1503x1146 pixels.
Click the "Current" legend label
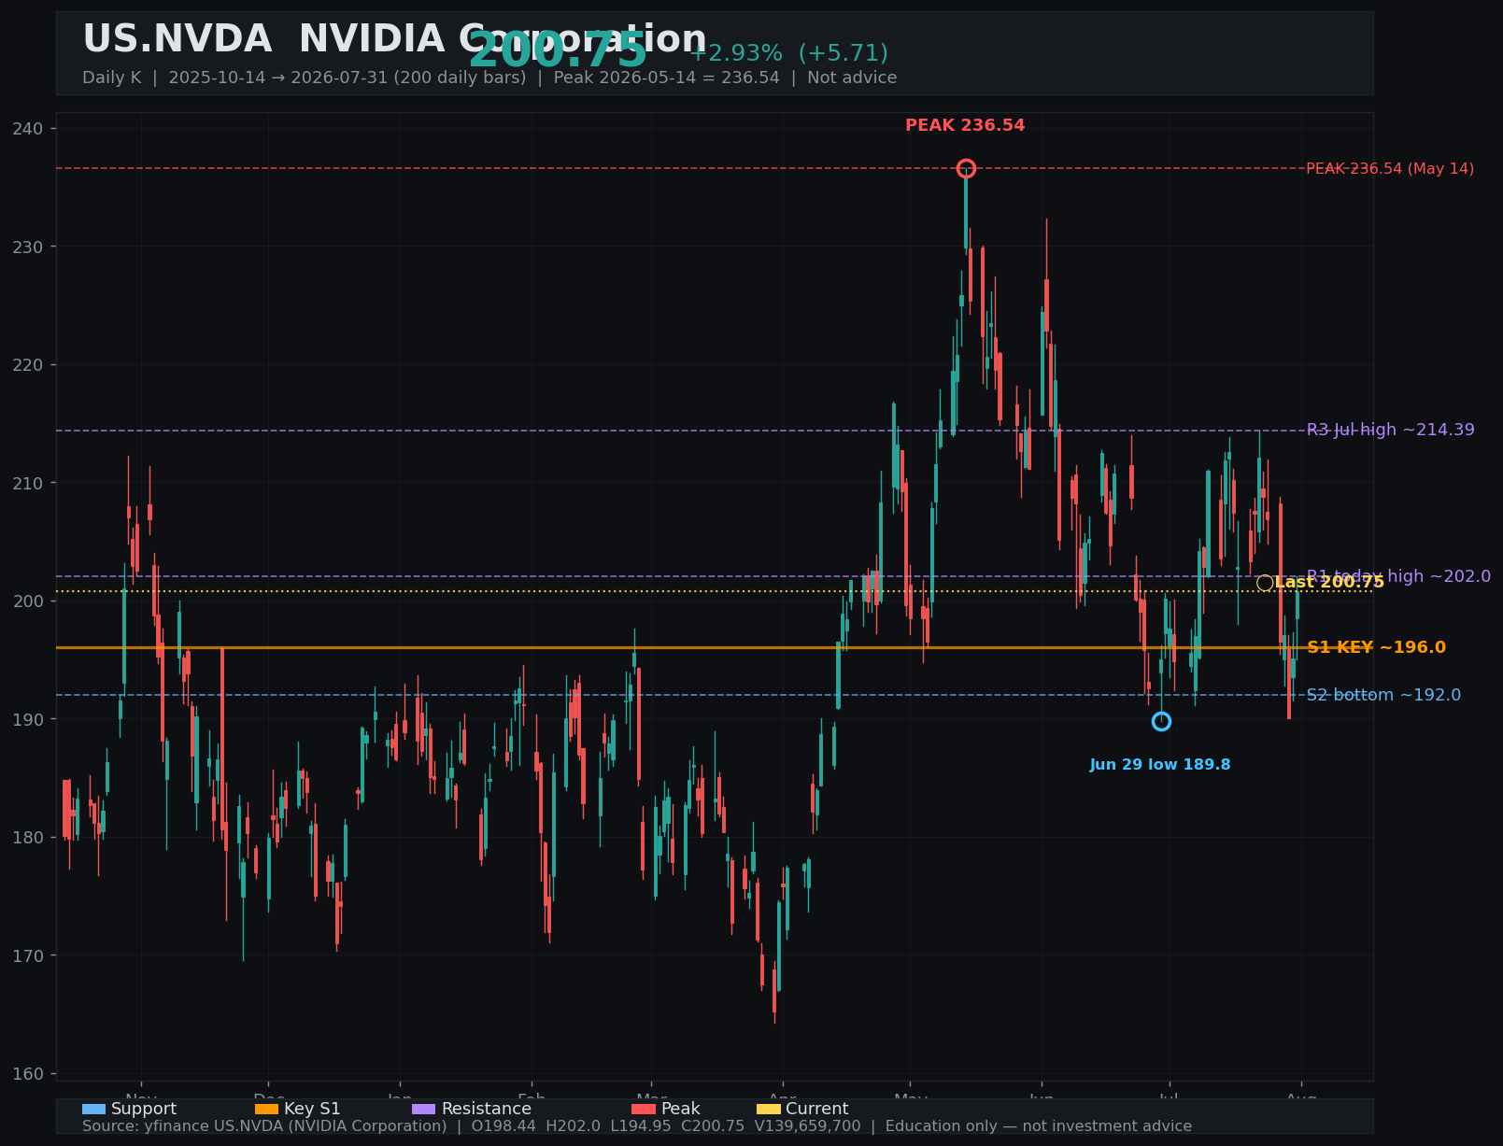pyautogui.click(x=817, y=1110)
